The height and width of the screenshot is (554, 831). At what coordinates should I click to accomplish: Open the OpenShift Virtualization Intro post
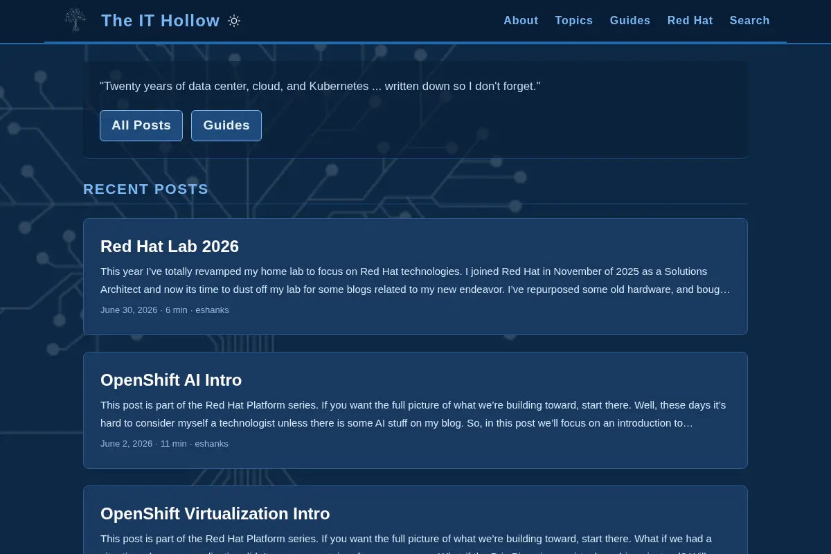point(215,514)
